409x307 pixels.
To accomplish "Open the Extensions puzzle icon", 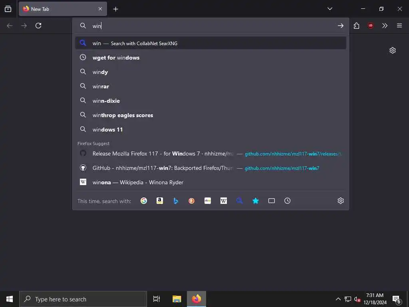I will [x=357, y=26].
